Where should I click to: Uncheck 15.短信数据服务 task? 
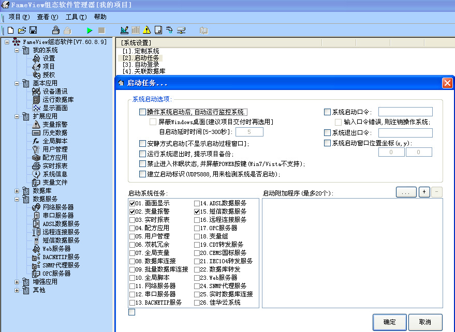point(198,212)
